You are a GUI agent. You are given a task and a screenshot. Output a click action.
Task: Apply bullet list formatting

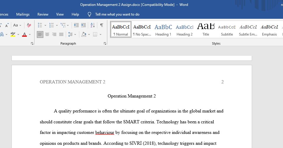click(40, 25)
